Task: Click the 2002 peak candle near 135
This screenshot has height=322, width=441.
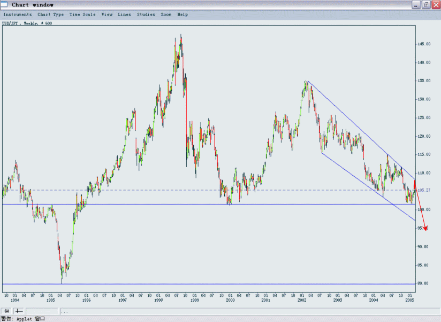Action: point(306,85)
